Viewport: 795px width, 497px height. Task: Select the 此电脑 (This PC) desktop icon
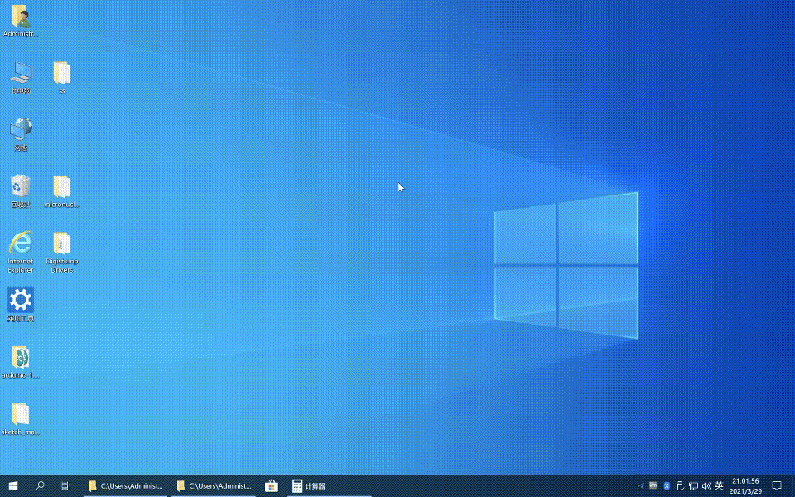21,78
